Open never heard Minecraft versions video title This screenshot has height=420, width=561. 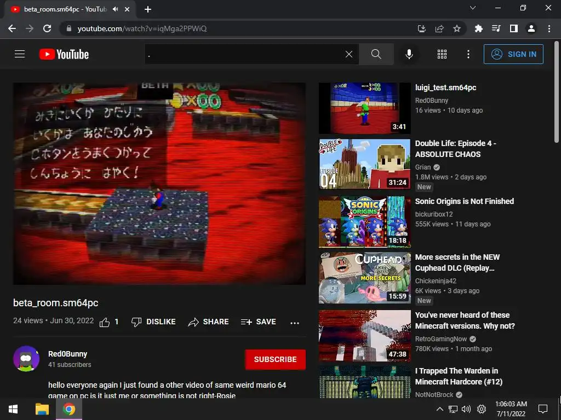[465, 320]
